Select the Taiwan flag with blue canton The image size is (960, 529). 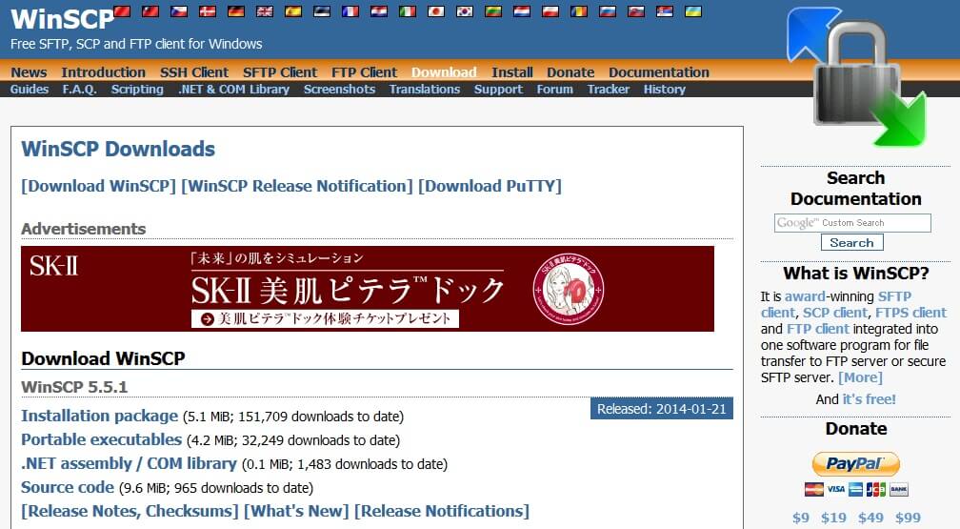(x=150, y=11)
